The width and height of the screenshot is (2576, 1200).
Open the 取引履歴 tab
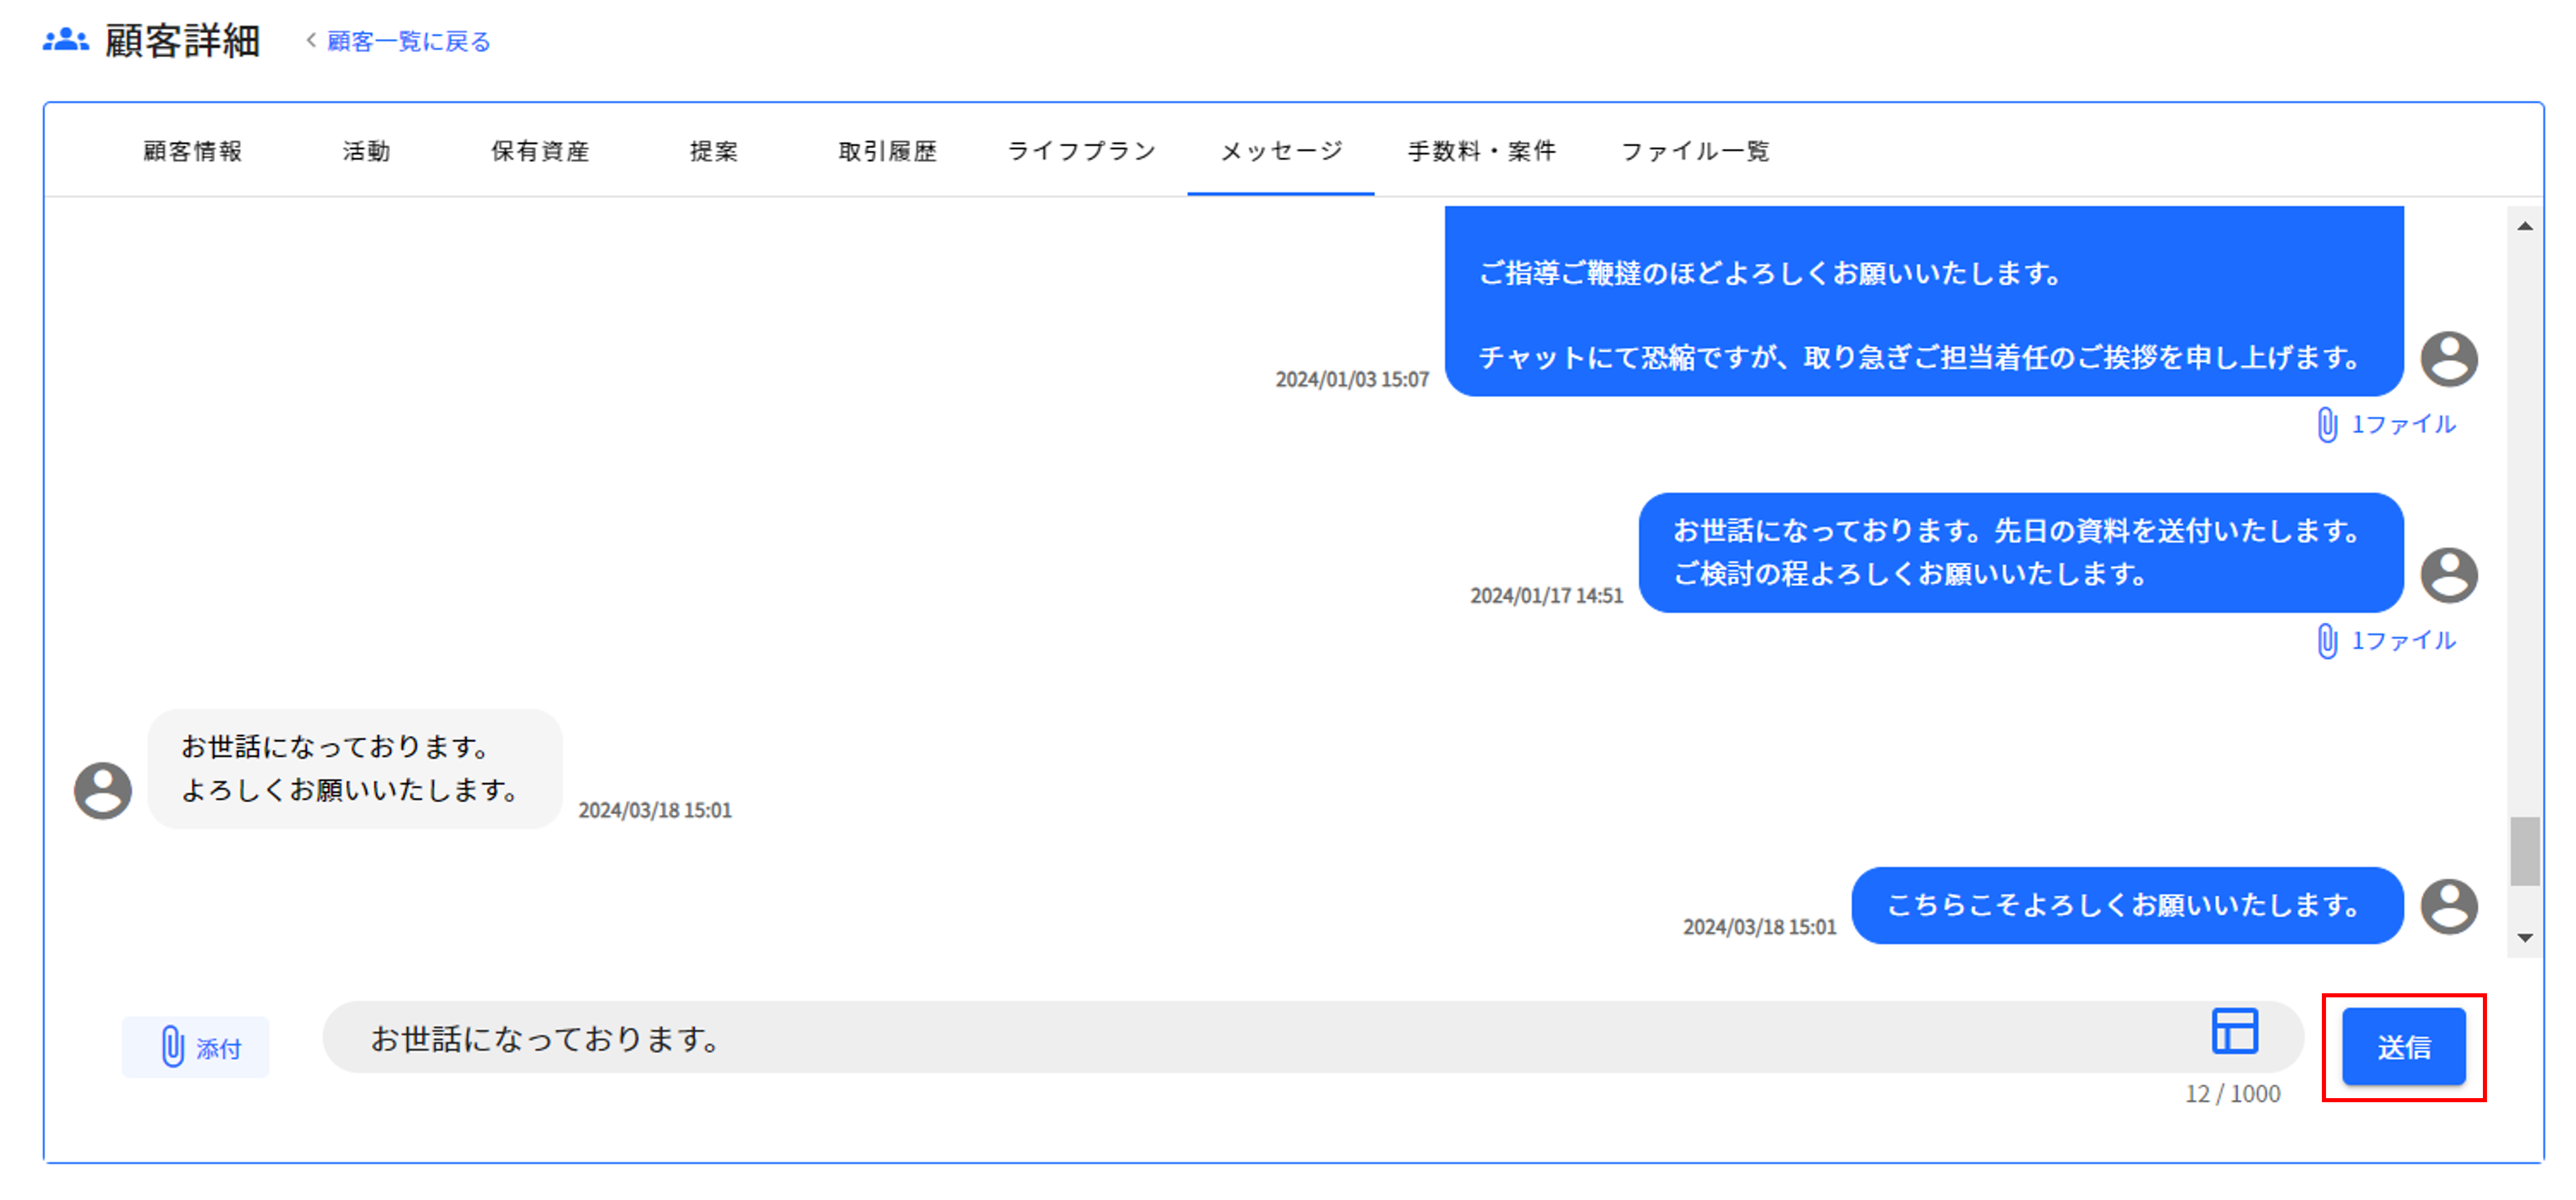(x=887, y=151)
